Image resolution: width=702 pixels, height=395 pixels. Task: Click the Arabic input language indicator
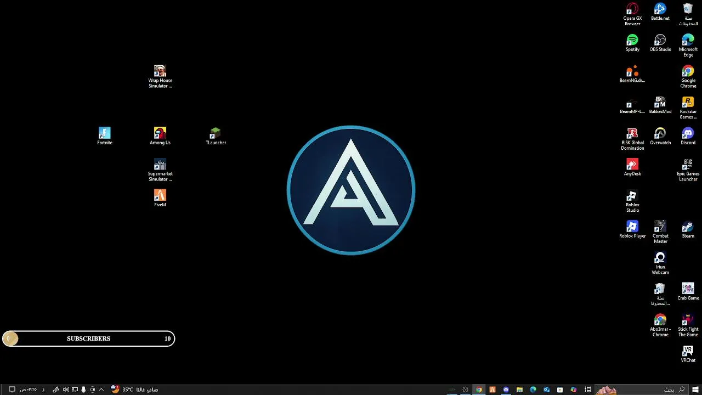tap(43, 390)
